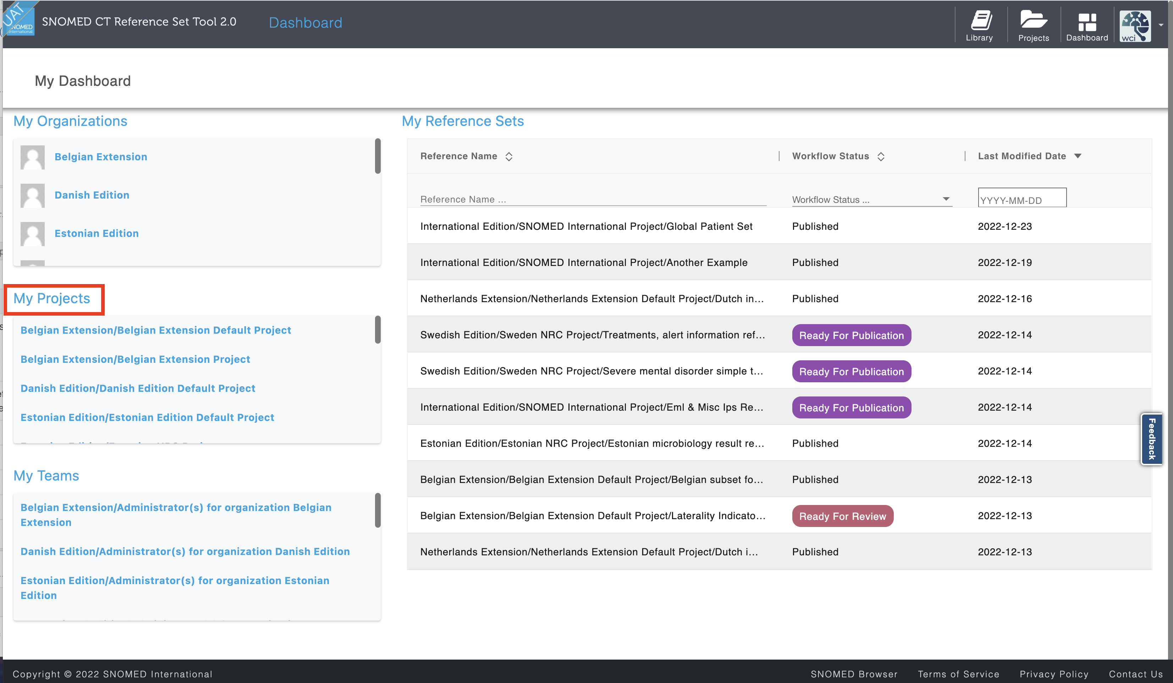Screen dimensions: 1173x683
Task: Click the My Organizations scrollbar
Action: (378, 156)
